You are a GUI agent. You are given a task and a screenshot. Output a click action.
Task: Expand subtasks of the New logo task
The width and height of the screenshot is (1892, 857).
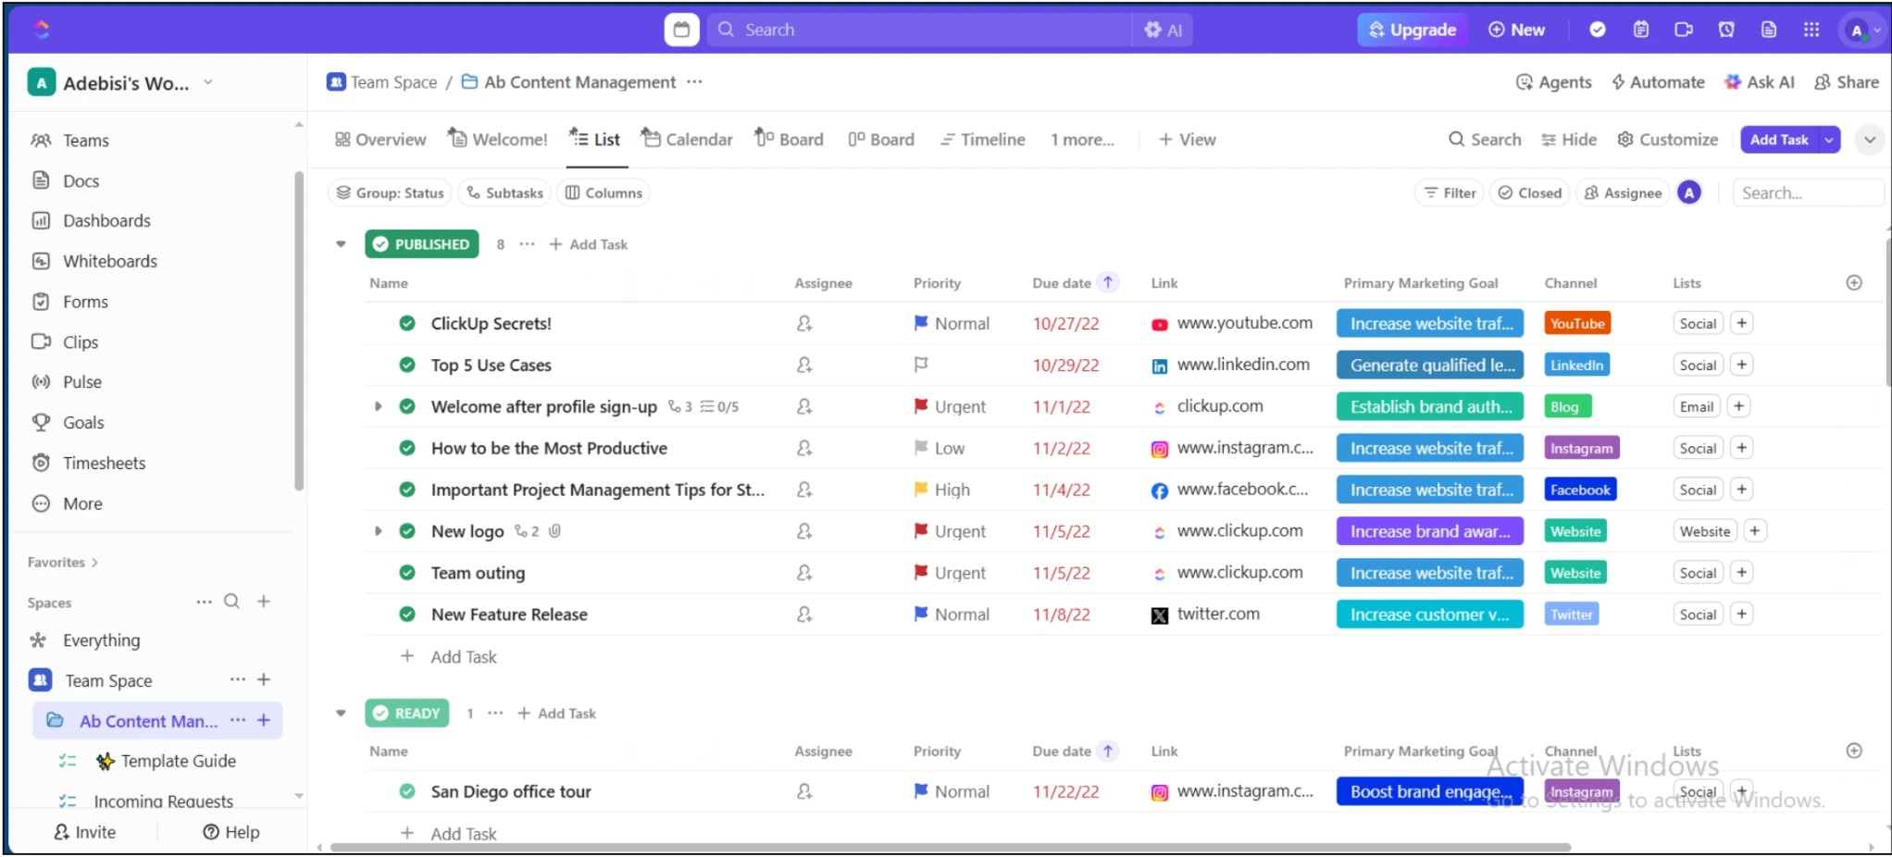click(x=378, y=530)
